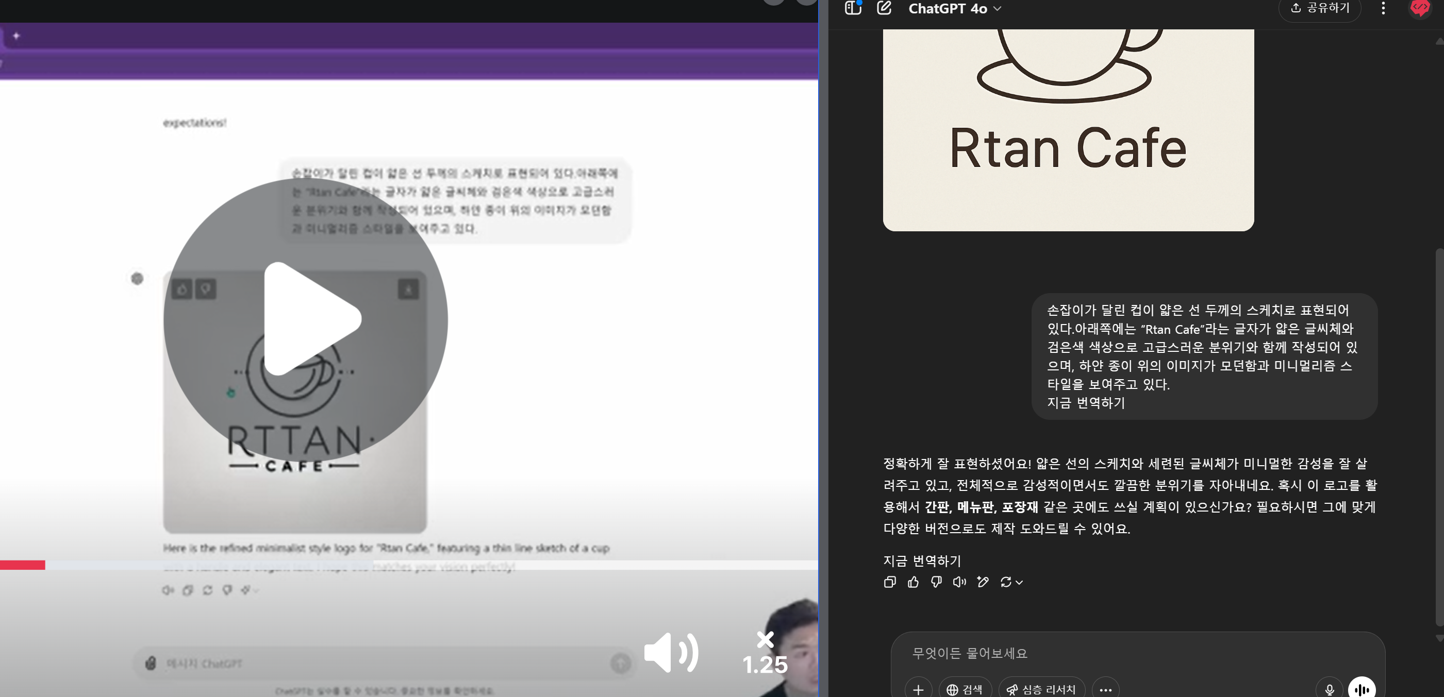The image size is (1444, 697).
Task: Click the red video progress bar
Action: click(22, 565)
